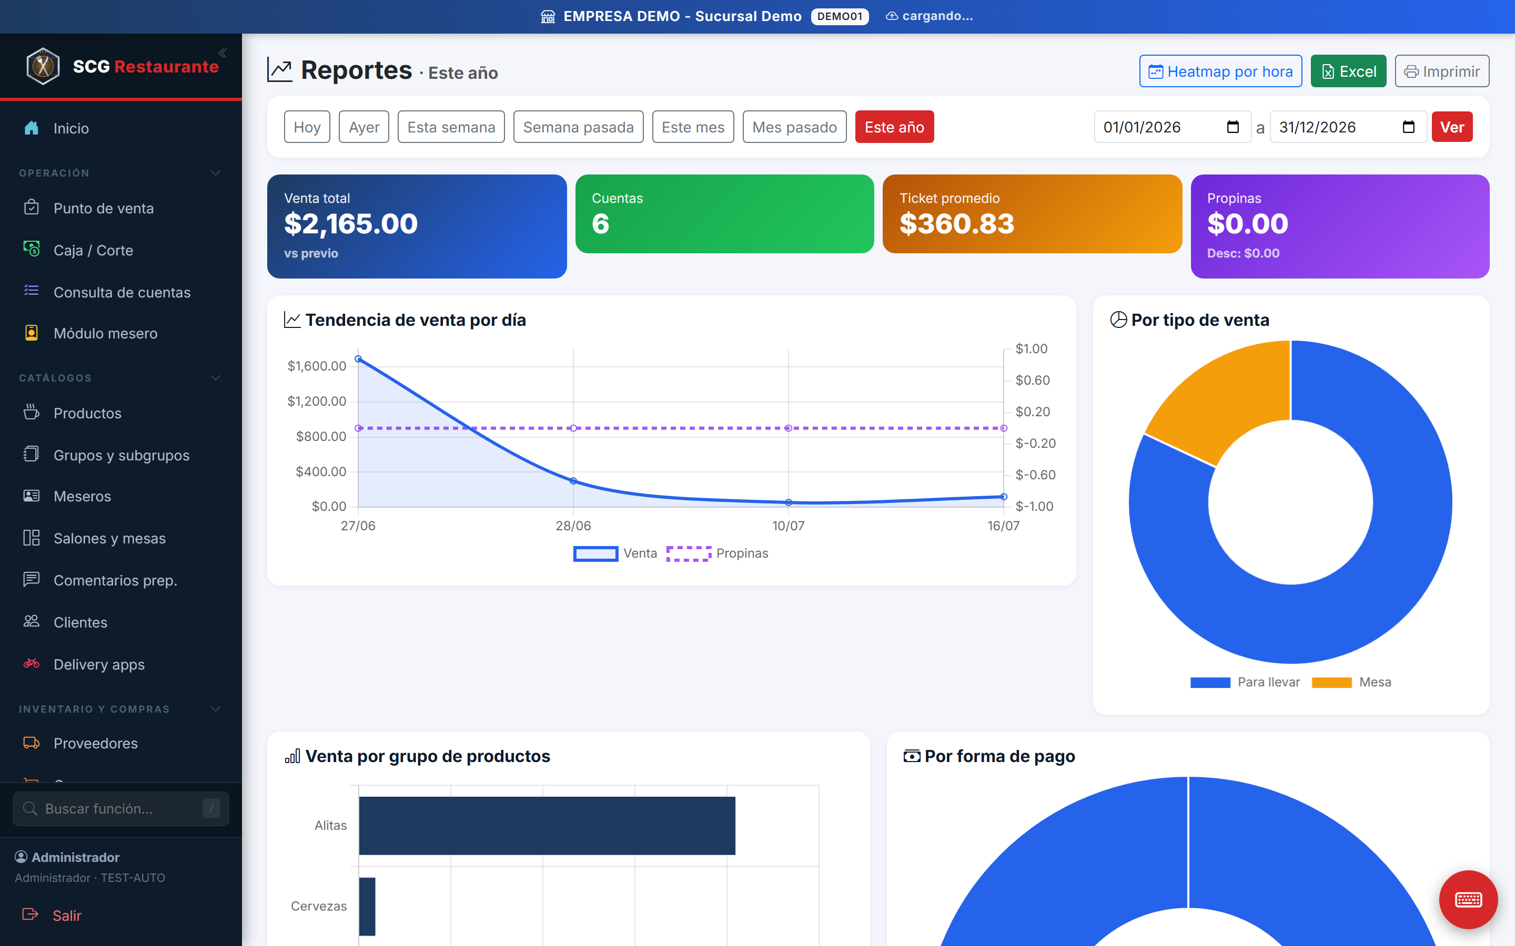Click the end date field 31/12/2026
Screen dimensions: 1515x946
[x=1348, y=127]
